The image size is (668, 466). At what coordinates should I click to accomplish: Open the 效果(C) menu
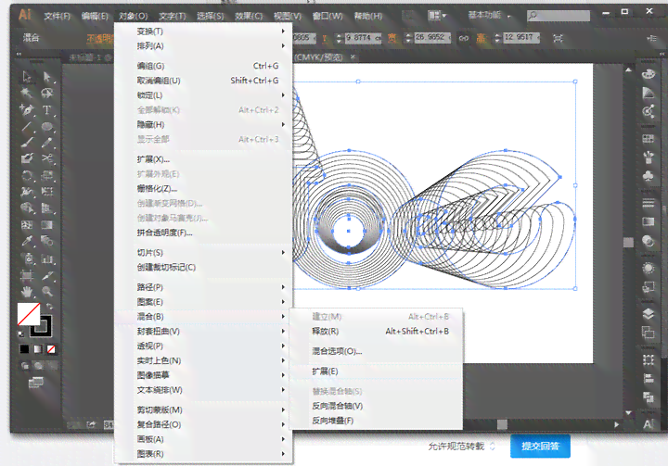coord(249,16)
